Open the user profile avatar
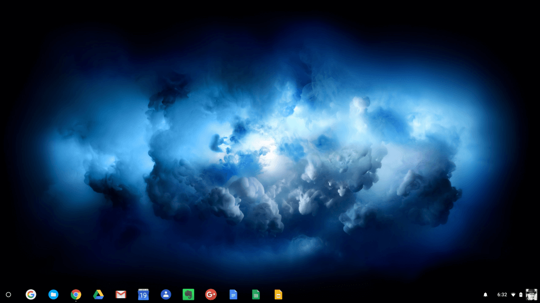 pyautogui.click(x=532, y=295)
